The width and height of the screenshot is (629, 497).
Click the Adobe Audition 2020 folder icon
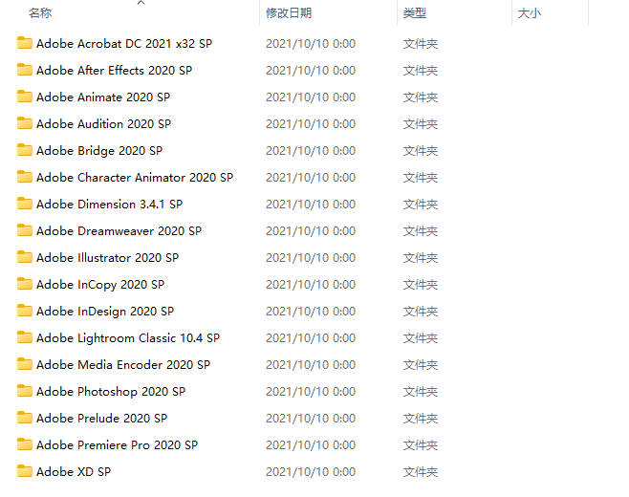25,123
